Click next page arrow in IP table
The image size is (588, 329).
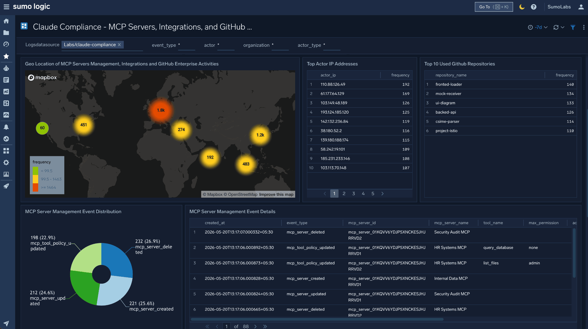[382, 194]
